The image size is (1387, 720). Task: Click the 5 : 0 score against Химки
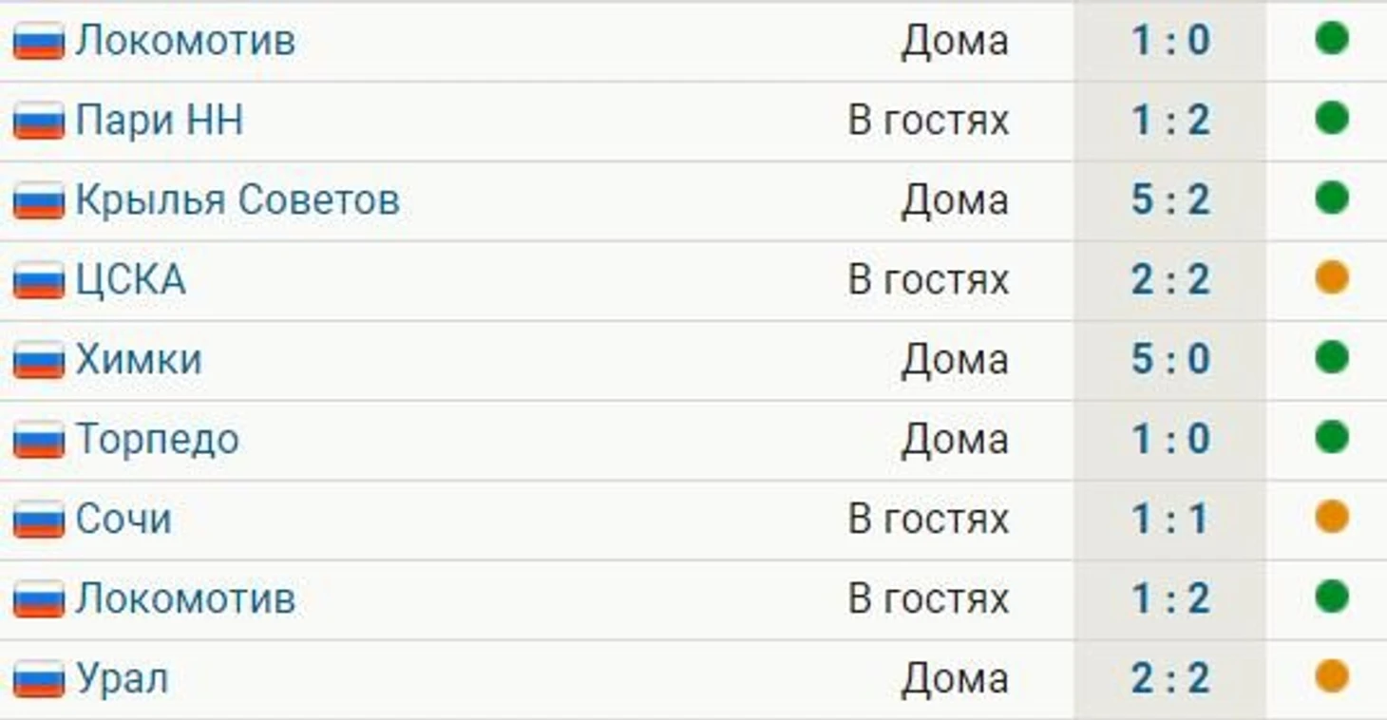pyautogui.click(x=1170, y=360)
